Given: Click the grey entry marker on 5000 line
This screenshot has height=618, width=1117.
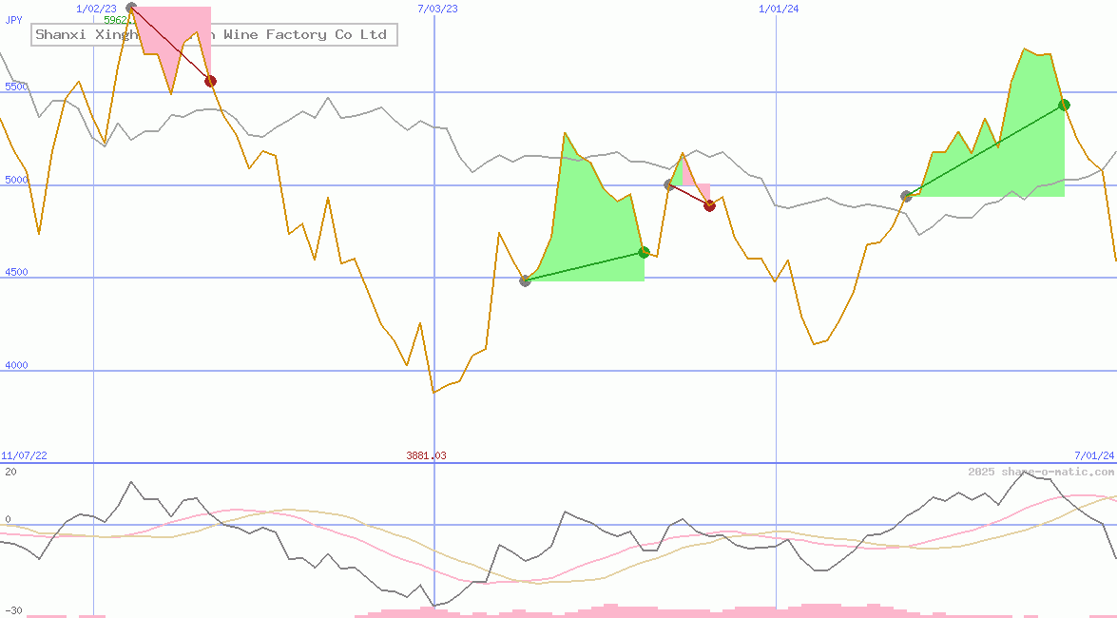Looking at the screenshot, I should [x=669, y=184].
